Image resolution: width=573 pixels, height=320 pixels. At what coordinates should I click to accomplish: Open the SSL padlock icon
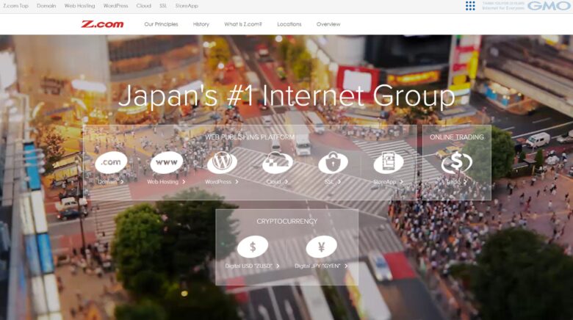[333, 162]
